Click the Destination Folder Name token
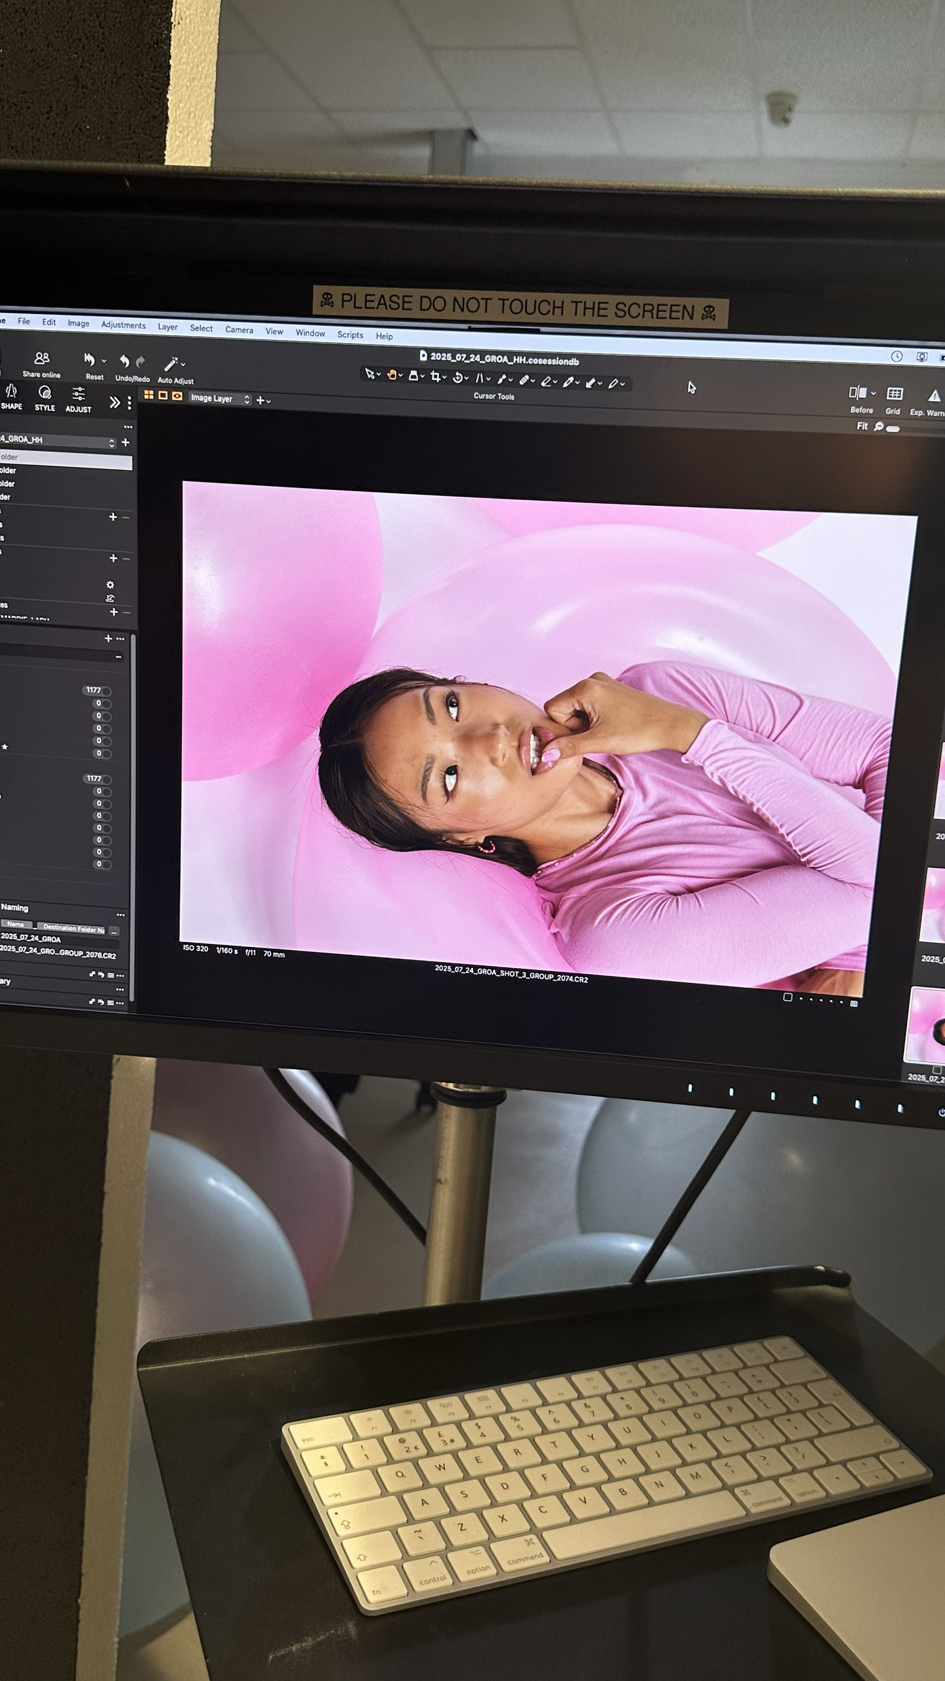945x1681 pixels. point(72,928)
